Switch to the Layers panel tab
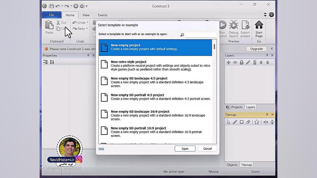 [251, 107]
